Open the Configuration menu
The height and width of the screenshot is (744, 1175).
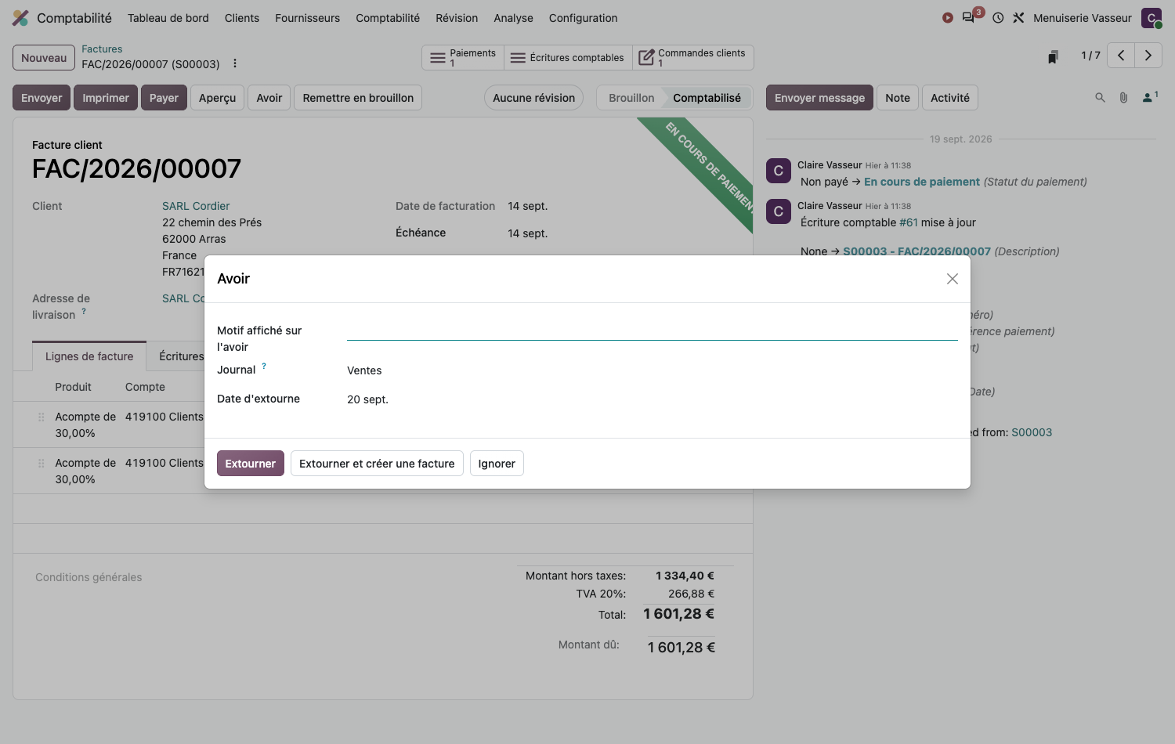pyautogui.click(x=583, y=18)
